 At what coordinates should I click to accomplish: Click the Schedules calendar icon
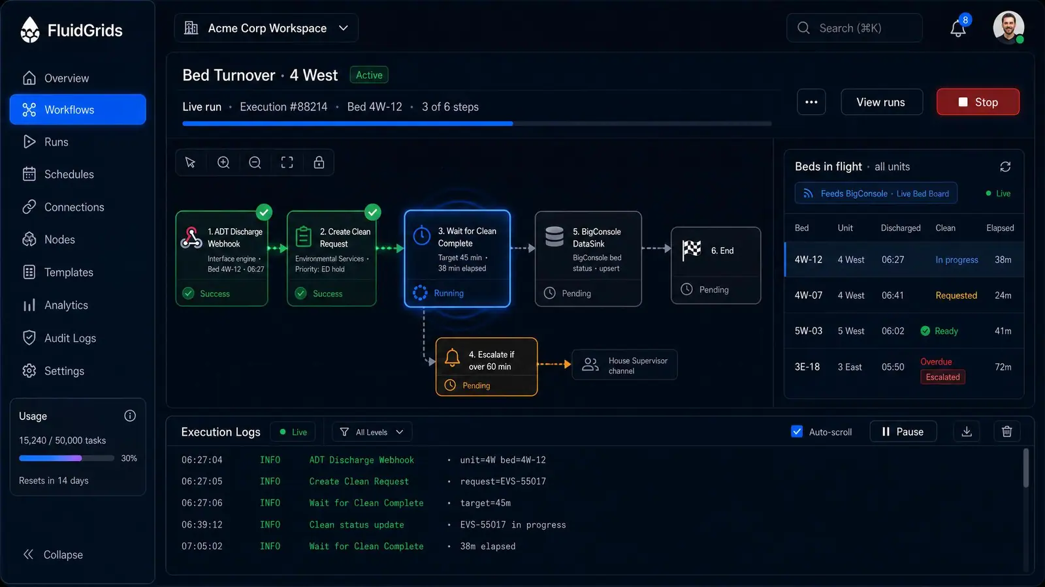29,174
